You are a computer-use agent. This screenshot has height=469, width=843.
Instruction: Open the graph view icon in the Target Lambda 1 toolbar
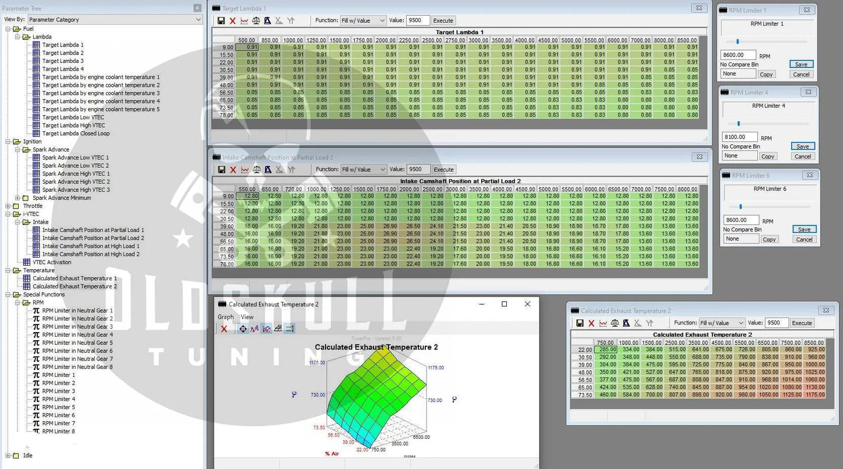pos(244,20)
